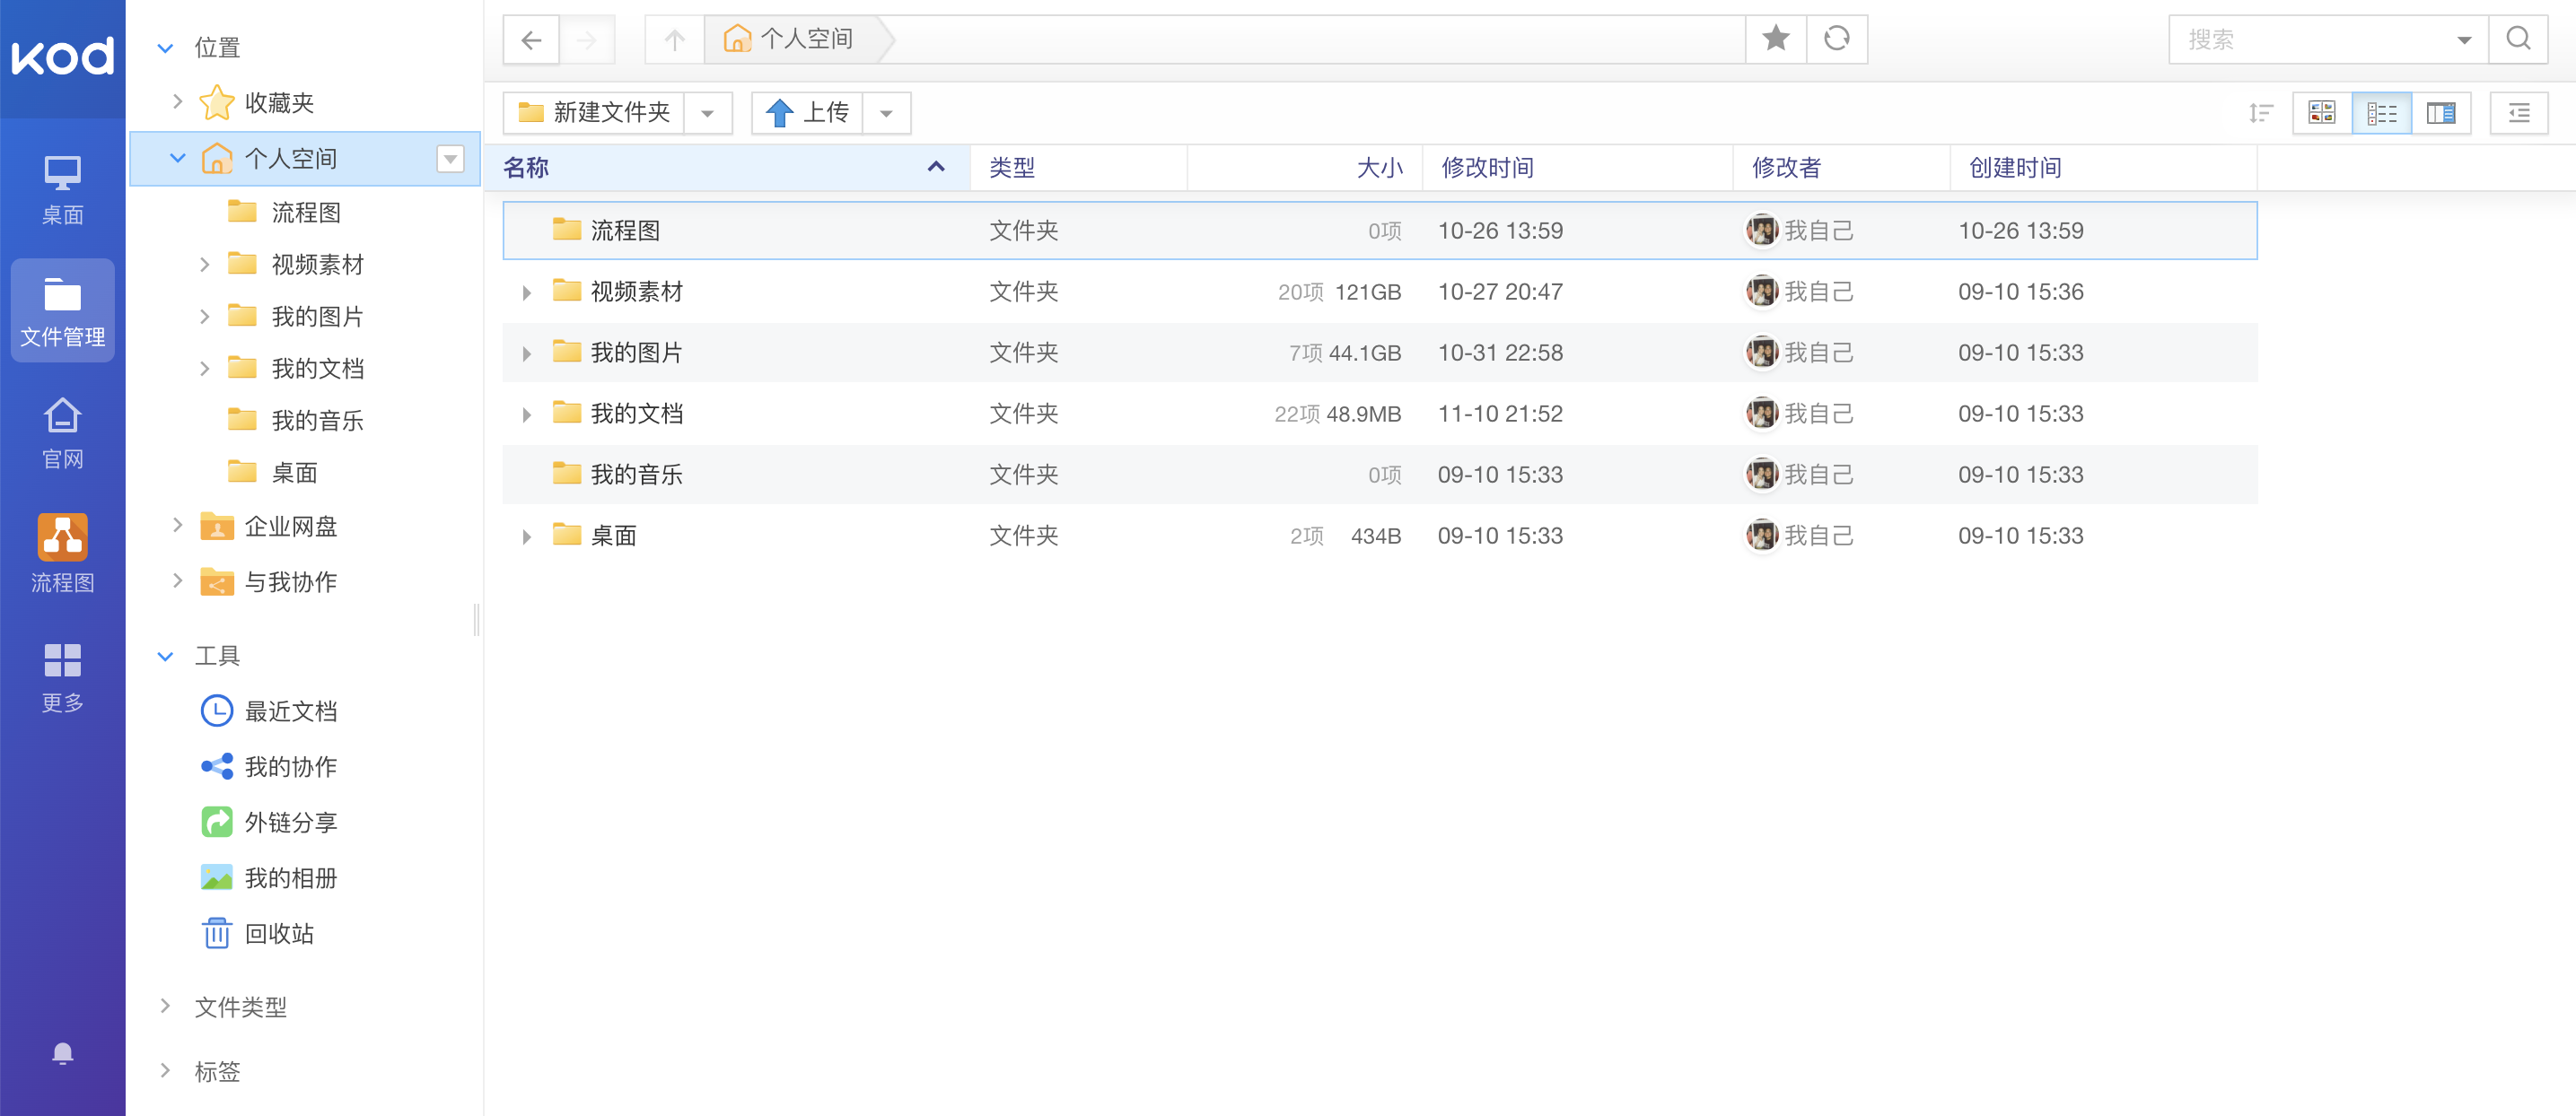Screen dimensions: 2576x1116
Task: Open 外链分享 in tools
Action: click(x=270, y=823)
